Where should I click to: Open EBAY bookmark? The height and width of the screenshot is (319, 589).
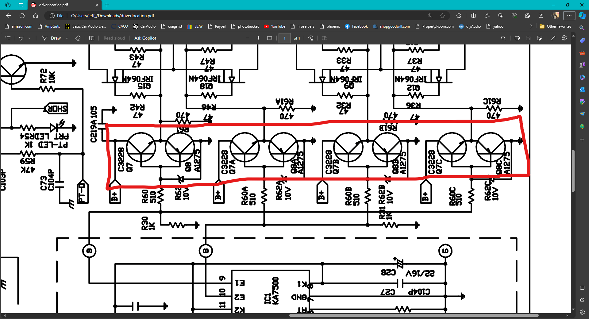tap(195, 26)
